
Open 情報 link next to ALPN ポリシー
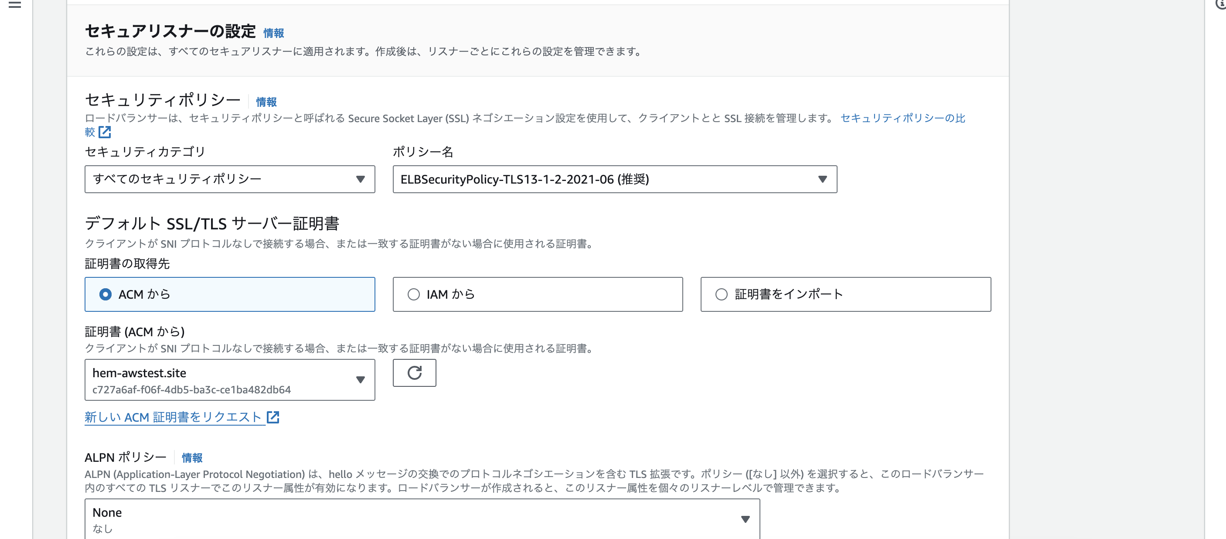(x=192, y=457)
